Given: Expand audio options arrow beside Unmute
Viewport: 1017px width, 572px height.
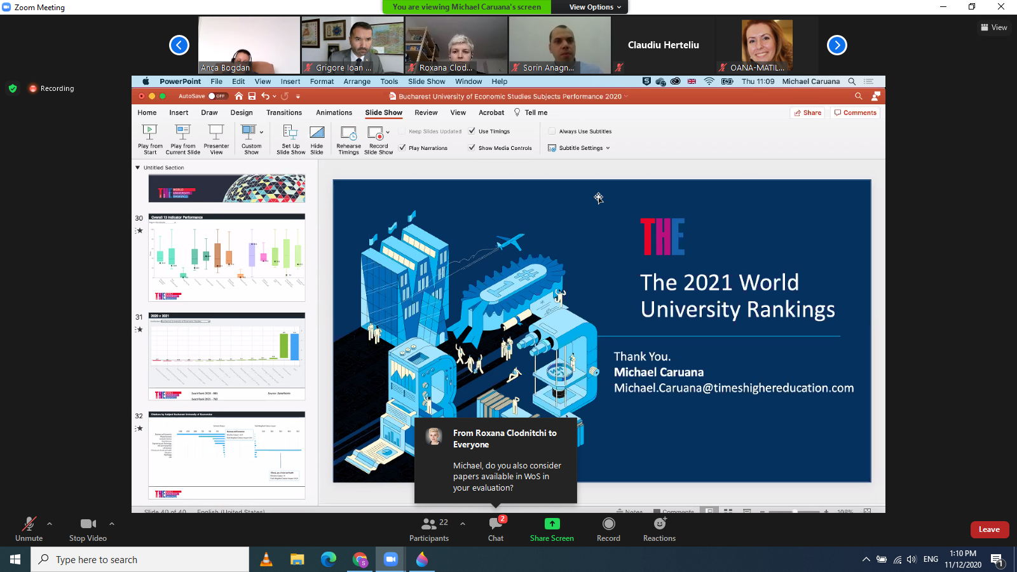Looking at the screenshot, I should point(50,524).
